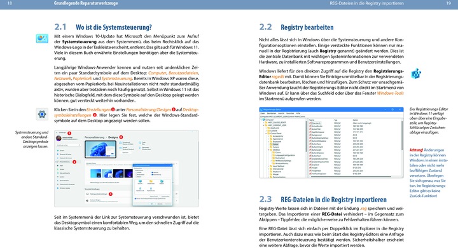Click the Computer root icon in the registry tree
Viewport: 458px width, 248px height.
[263, 120]
